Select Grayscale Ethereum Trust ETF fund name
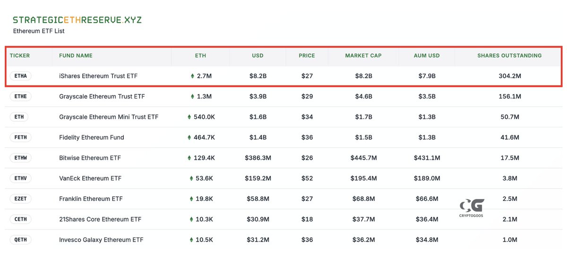The height and width of the screenshot is (256, 567). [102, 96]
